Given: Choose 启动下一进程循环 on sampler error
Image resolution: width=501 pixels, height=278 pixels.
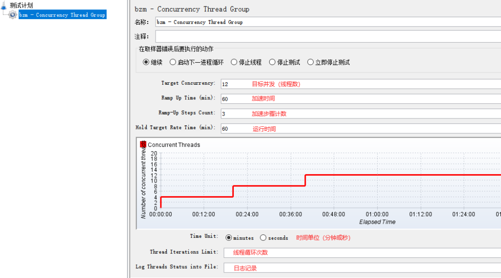Looking at the screenshot, I should click(x=173, y=62).
